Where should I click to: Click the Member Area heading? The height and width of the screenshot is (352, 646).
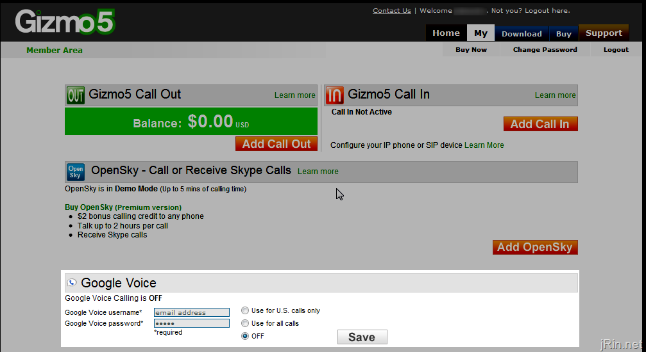click(55, 50)
